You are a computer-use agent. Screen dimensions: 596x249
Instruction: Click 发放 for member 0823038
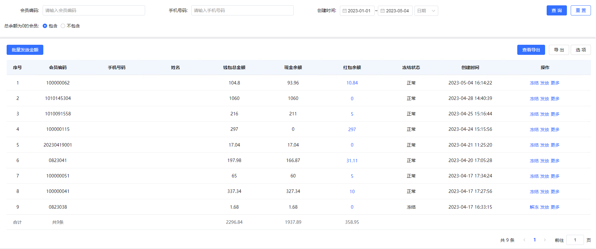(544, 207)
